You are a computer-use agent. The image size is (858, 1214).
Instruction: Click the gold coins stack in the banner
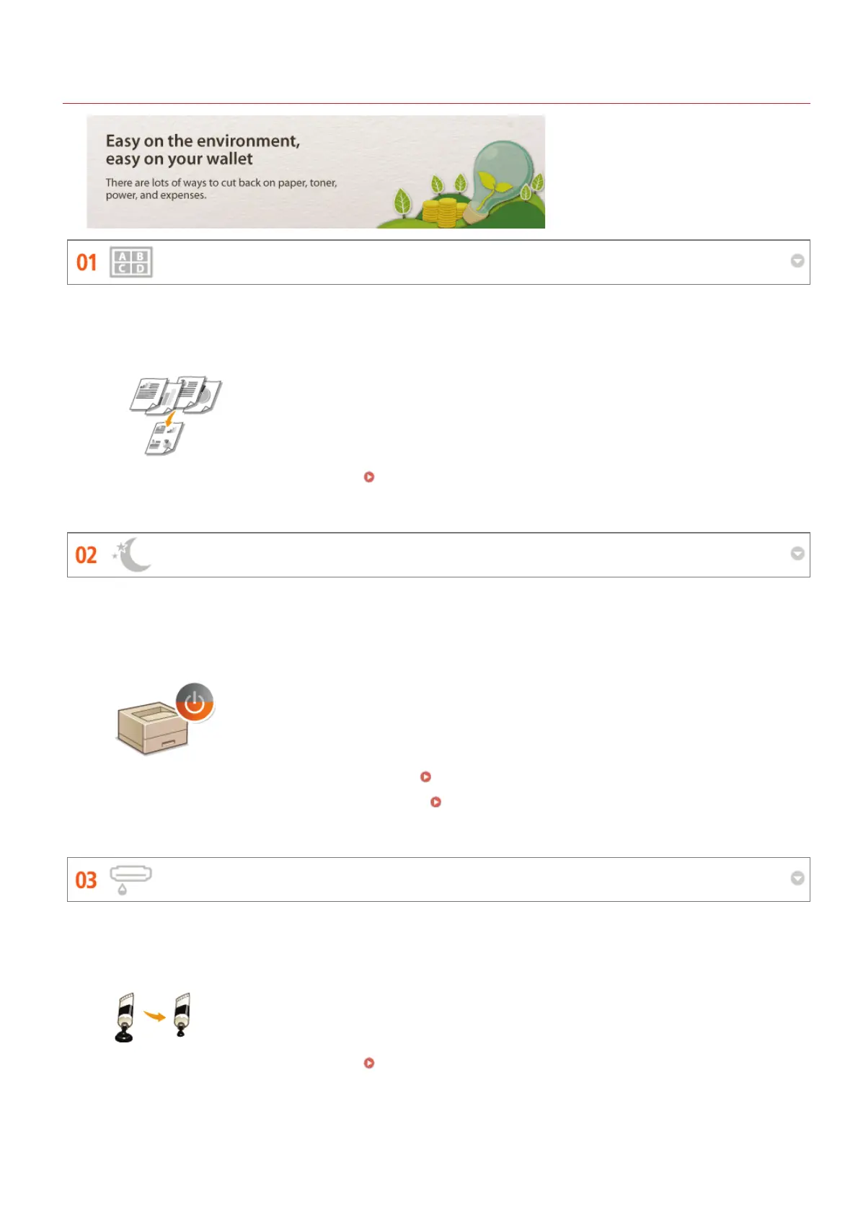[x=441, y=212]
